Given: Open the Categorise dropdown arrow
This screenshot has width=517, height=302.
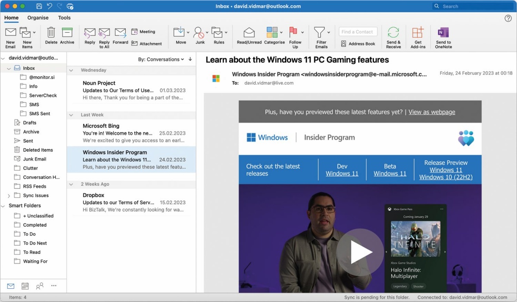Looking at the screenshot, I should point(281,33).
